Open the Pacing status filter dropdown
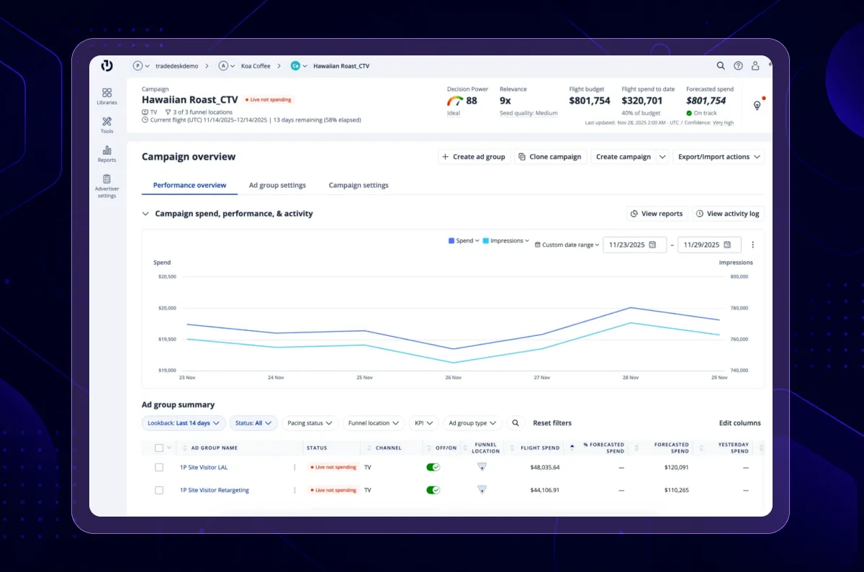 (310, 423)
